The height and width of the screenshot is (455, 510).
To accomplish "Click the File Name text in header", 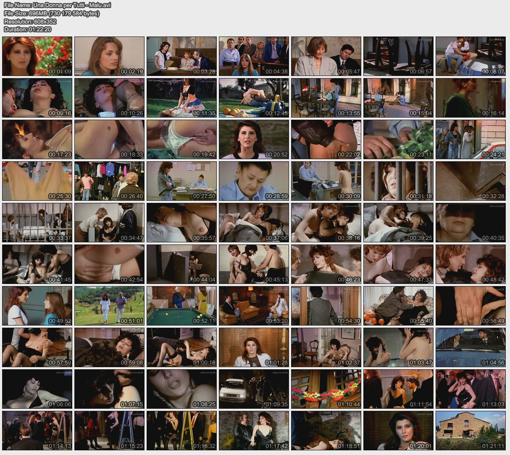I will click(x=57, y=6).
